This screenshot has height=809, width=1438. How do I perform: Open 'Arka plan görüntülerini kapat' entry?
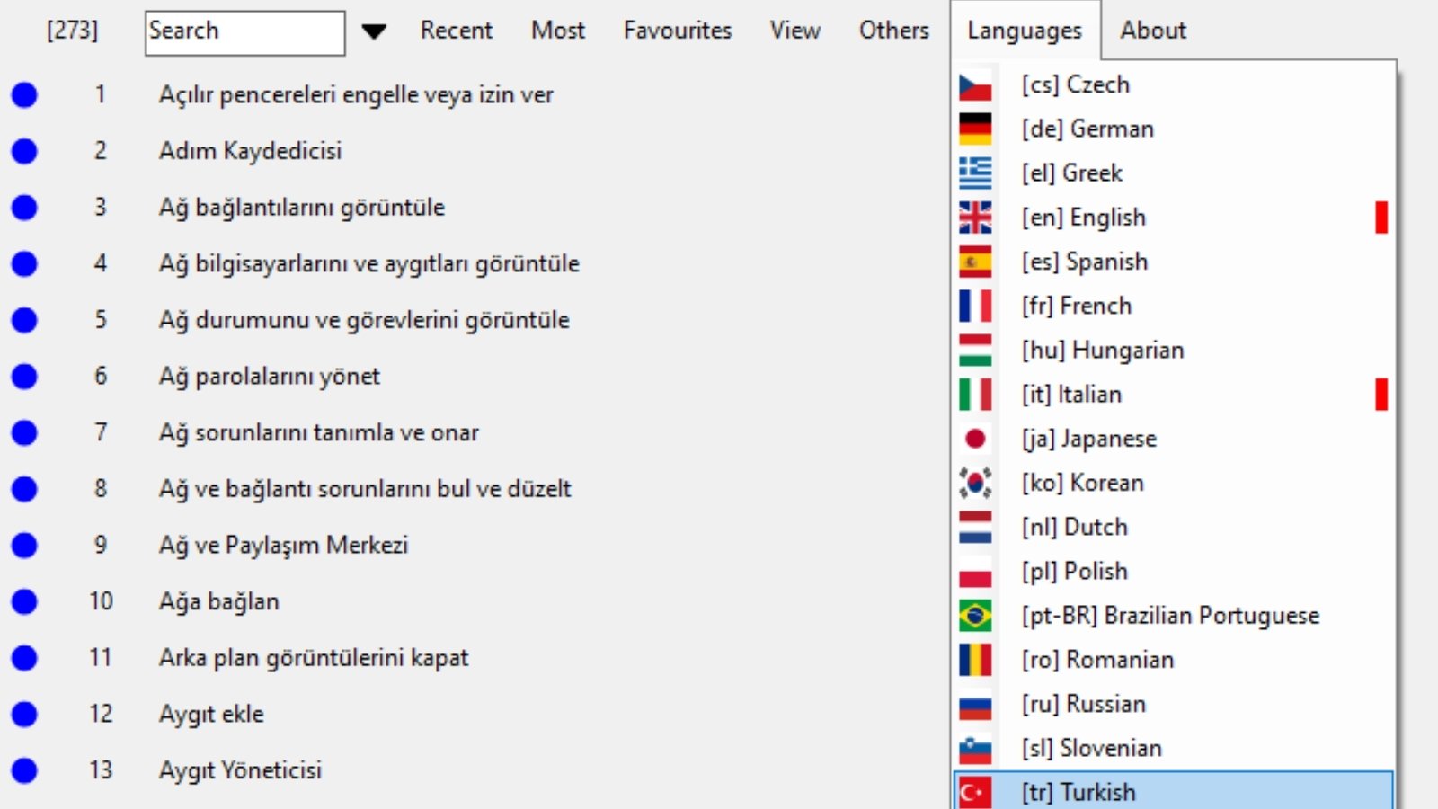[314, 658]
